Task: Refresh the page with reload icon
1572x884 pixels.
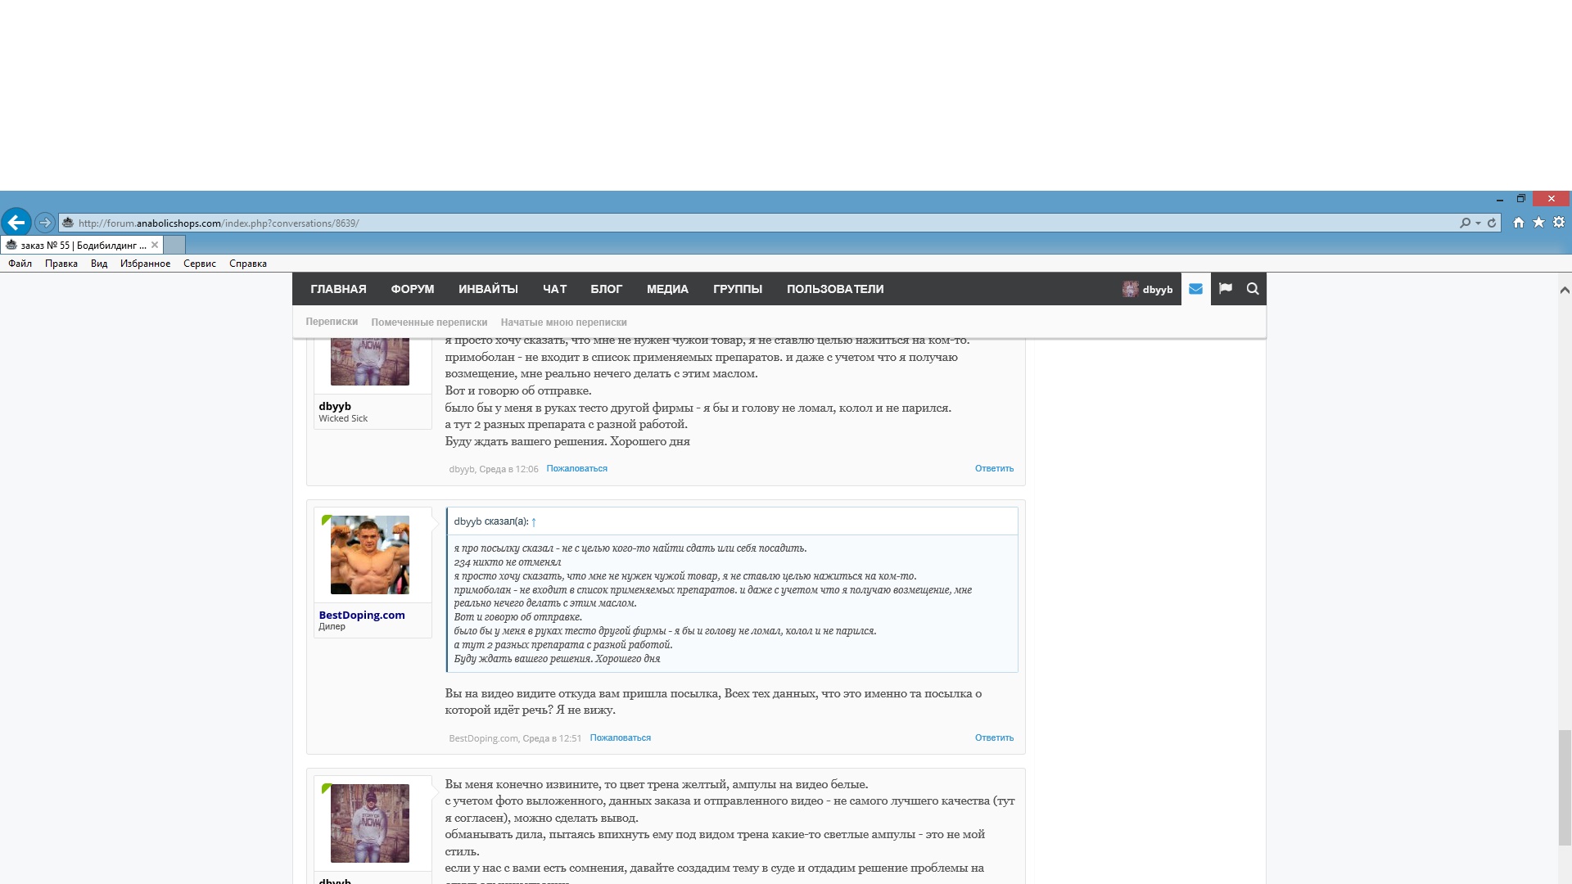Action: [x=1492, y=223]
